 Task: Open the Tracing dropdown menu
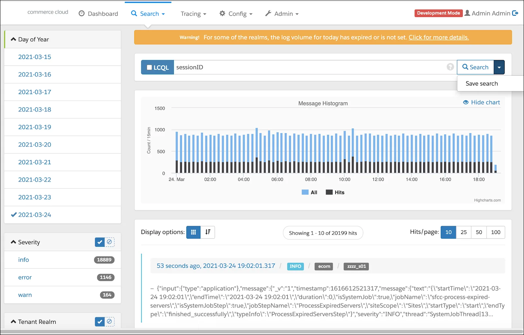(193, 14)
